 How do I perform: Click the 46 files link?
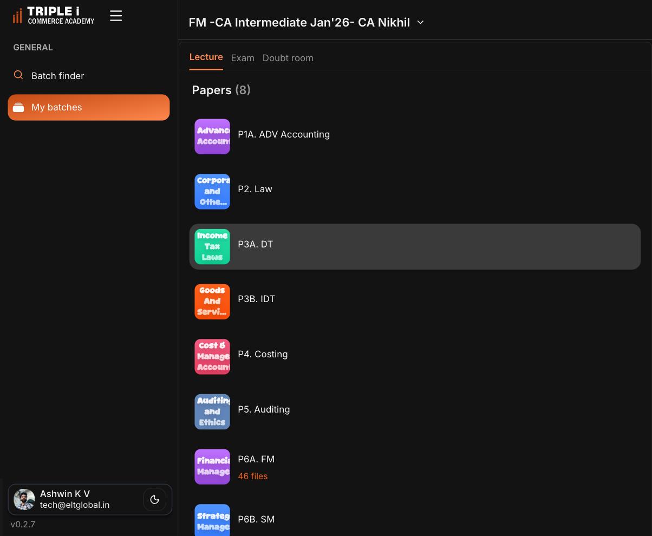click(x=252, y=476)
